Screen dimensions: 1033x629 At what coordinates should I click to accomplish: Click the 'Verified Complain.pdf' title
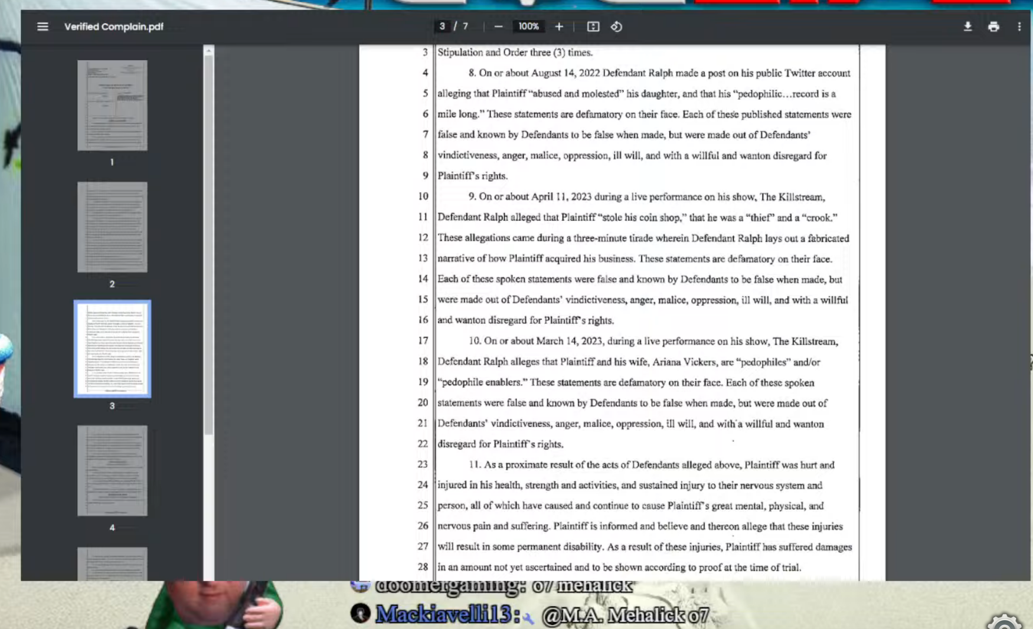114,27
